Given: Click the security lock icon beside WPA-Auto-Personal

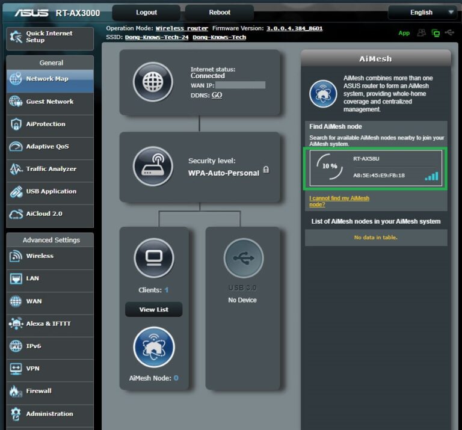Looking at the screenshot, I should [x=266, y=170].
